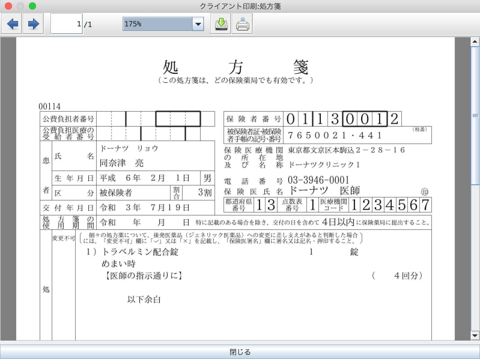Click the クライアント印刷:処方箋 title bar text
Image resolution: width=480 pixels, height=359 pixels.
[240, 6]
